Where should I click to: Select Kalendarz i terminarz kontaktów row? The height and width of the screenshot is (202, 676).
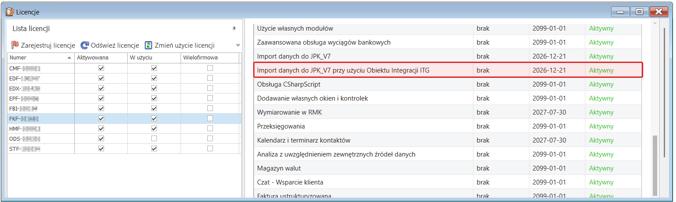pos(448,140)
